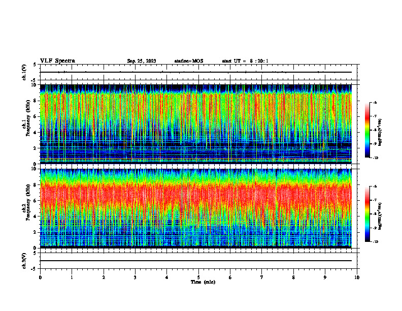Click the ch.2 spectrogram color scale bar
This screenshot has width=402, height=311.
(x=367, y=214)
